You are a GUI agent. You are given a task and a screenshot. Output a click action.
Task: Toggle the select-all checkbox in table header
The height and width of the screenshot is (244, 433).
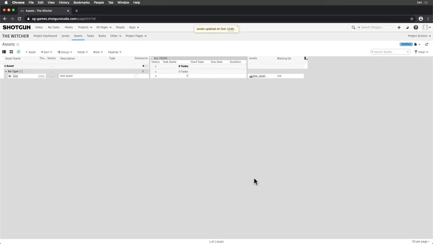(2, 62)
